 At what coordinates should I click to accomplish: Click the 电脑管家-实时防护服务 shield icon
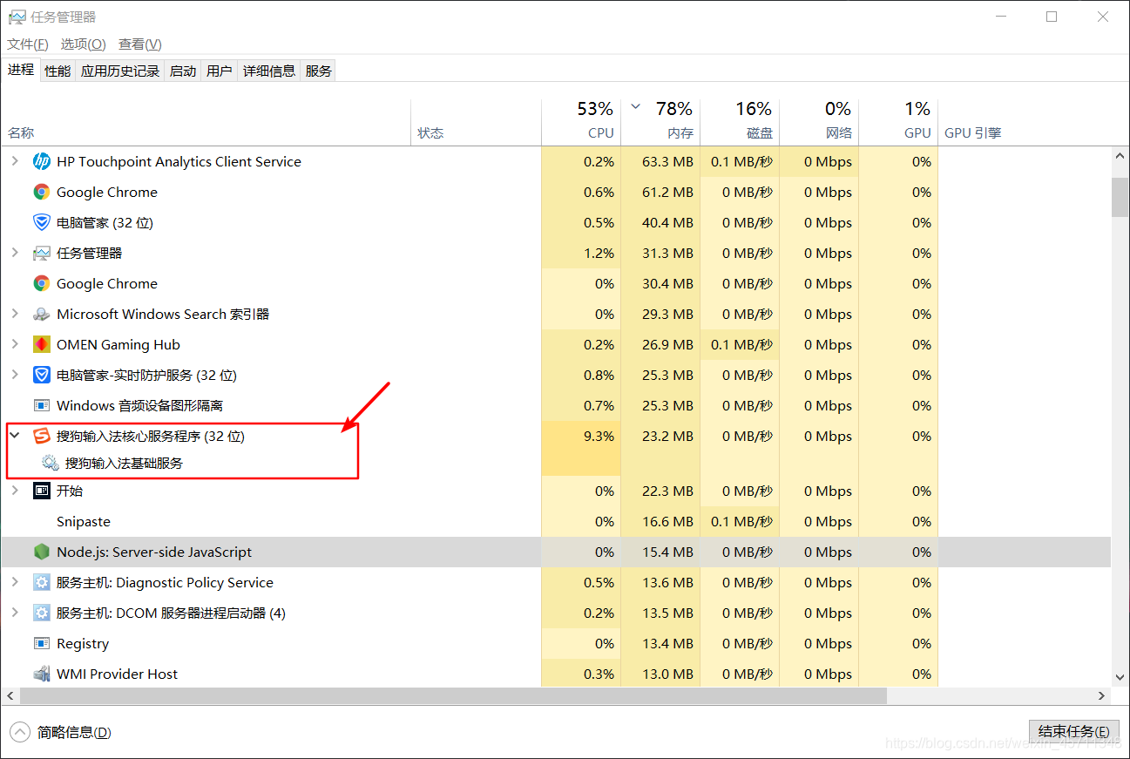tap(41, 375)
